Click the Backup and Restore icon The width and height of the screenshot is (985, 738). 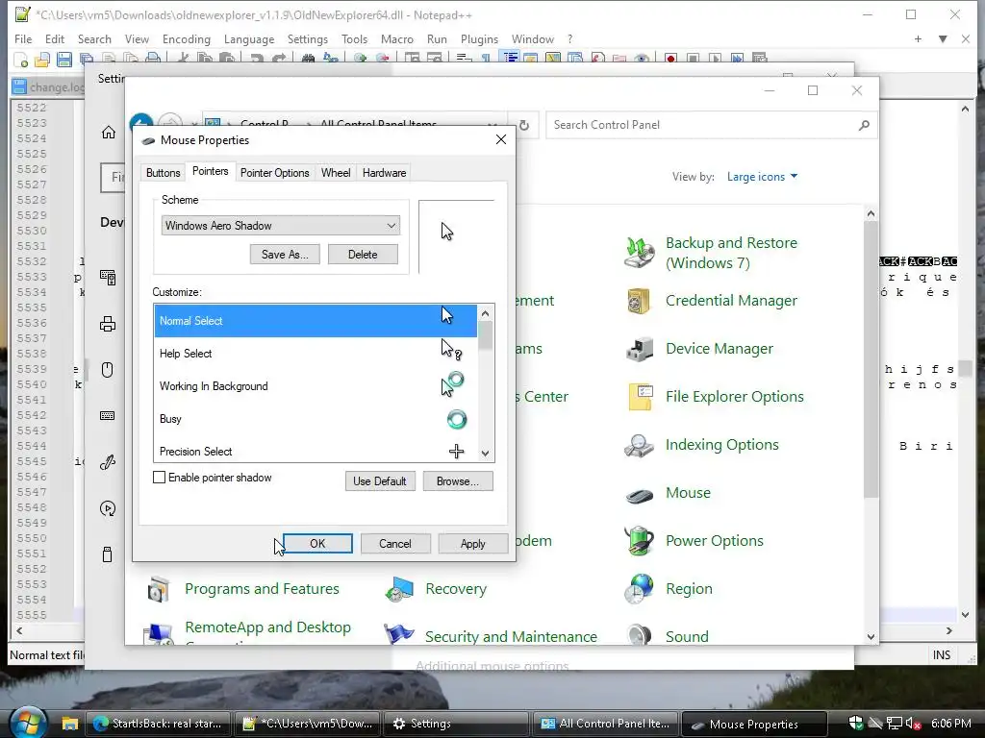click(x=640, y=253)
